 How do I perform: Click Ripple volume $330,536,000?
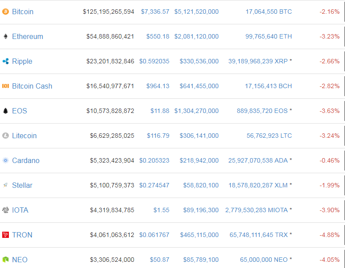199,61
